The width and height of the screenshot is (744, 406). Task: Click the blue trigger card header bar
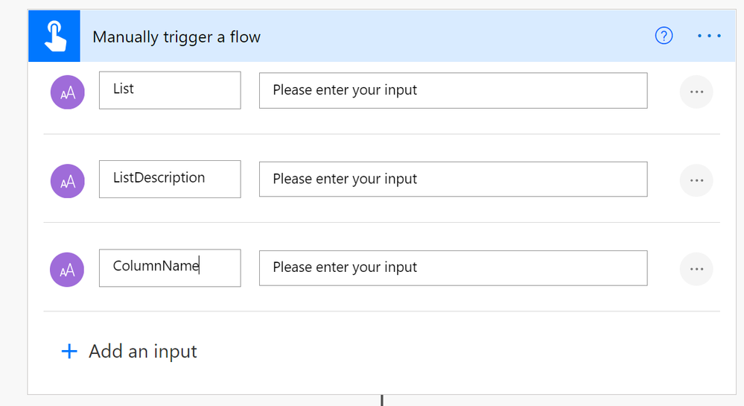coord(382,36)
